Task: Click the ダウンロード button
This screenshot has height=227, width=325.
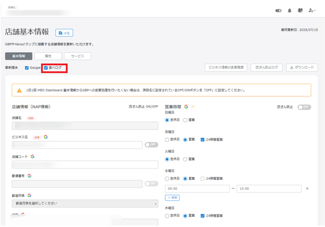Action: point(302,68)
